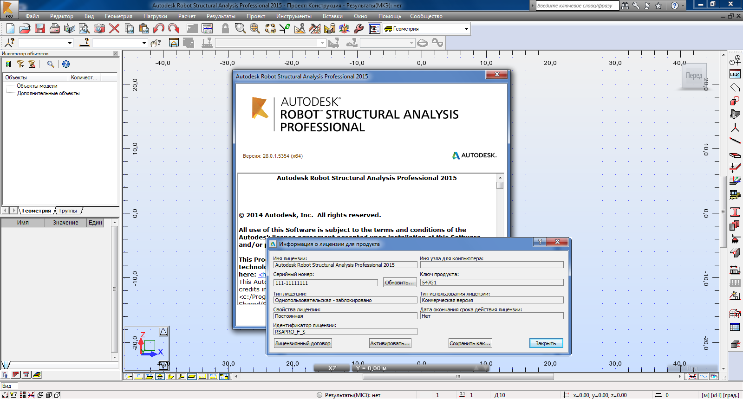Toggle panel numbers N12 display at bottom
The image size is (743, 399).
tap(149, 376)
